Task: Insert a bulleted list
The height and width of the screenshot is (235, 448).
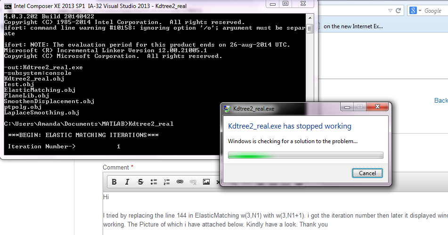Action: tap(154, 182)
